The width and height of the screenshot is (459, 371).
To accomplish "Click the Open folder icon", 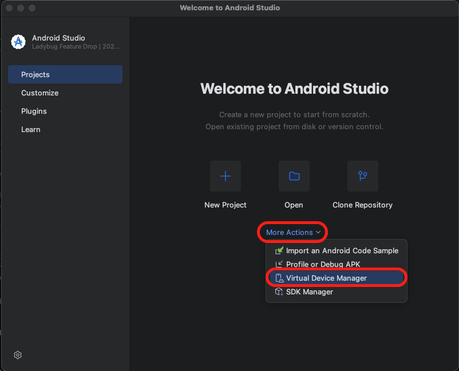I will (x=294, y=176).
